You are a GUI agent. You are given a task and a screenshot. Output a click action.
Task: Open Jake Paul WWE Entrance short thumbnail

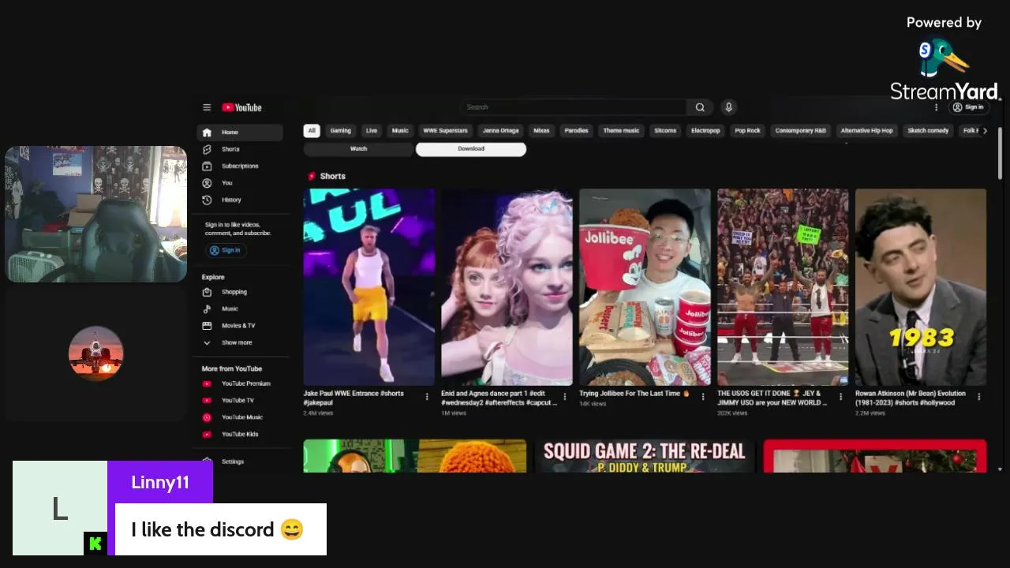coord(368,286)
